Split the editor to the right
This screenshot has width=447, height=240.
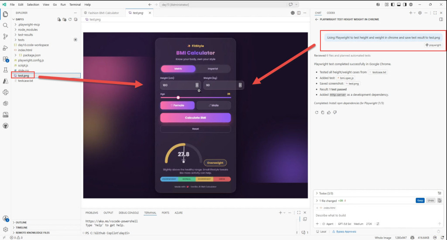(x=299, y=13)
